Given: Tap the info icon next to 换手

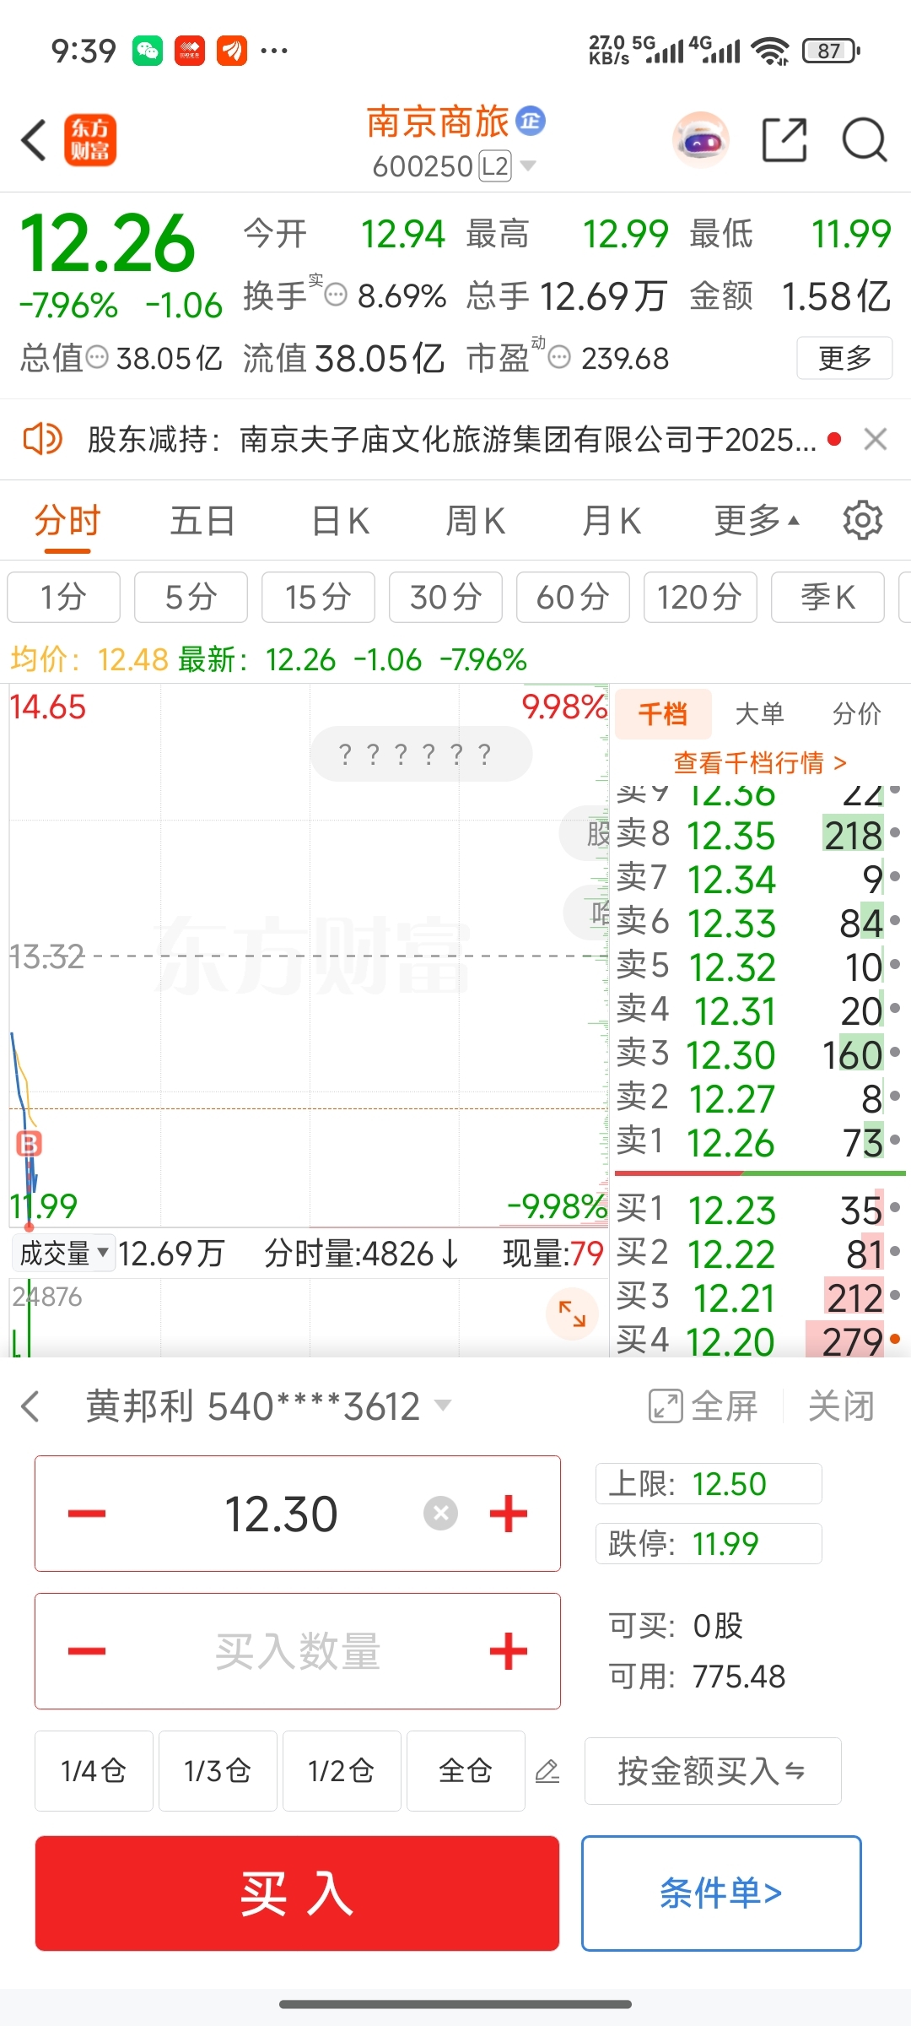Looking at the screenshot, I should pos(336,295).
